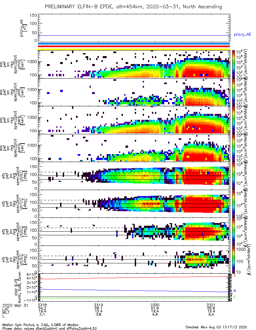Screen dimensions: 256x330
Task: Click the L value 4.8
Action: pos(155,314)
